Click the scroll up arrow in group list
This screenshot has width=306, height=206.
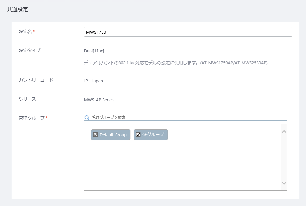point(284,132)
